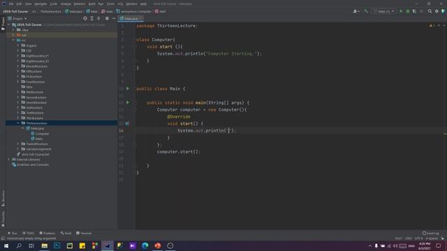The image size is (447, 251).
Task: Open the Event Log
Action: [430, 233]
